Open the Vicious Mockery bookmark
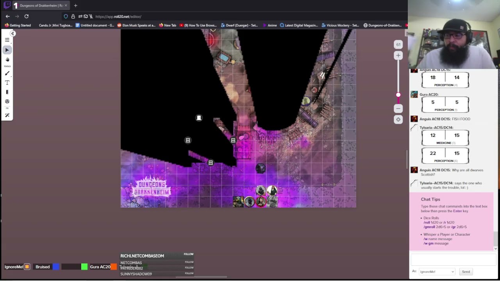500x281 pixels. tap(340, 25)
